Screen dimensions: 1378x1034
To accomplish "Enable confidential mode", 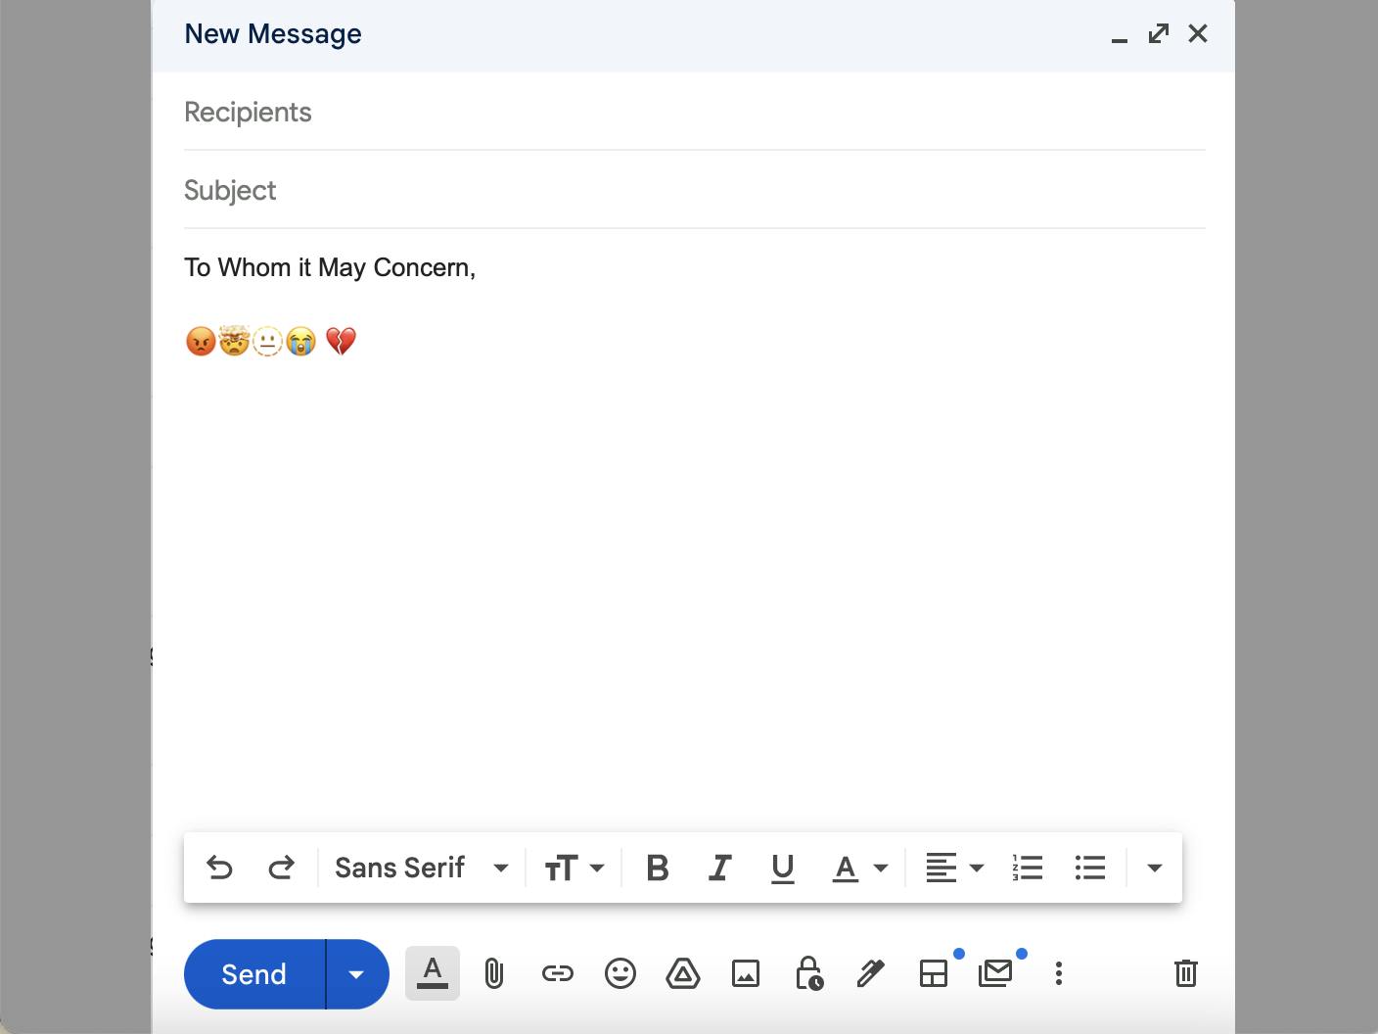I will pos(808,973).
